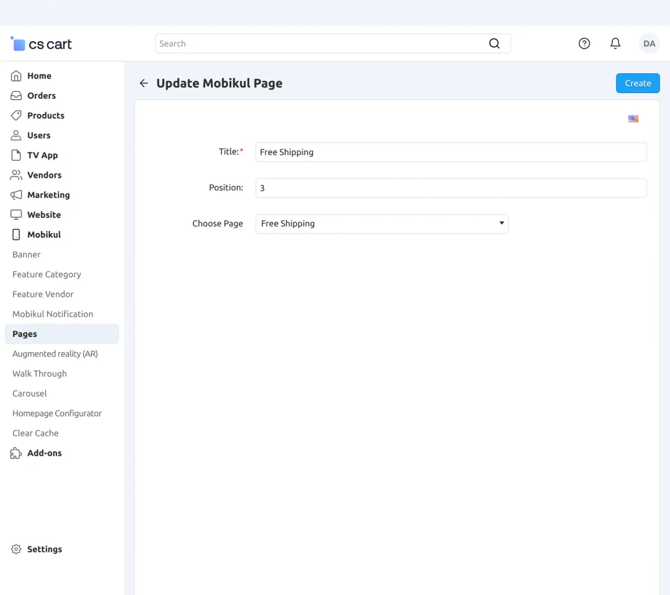Collapse the Mobikul sidebar section

click(x=44, y=235)
